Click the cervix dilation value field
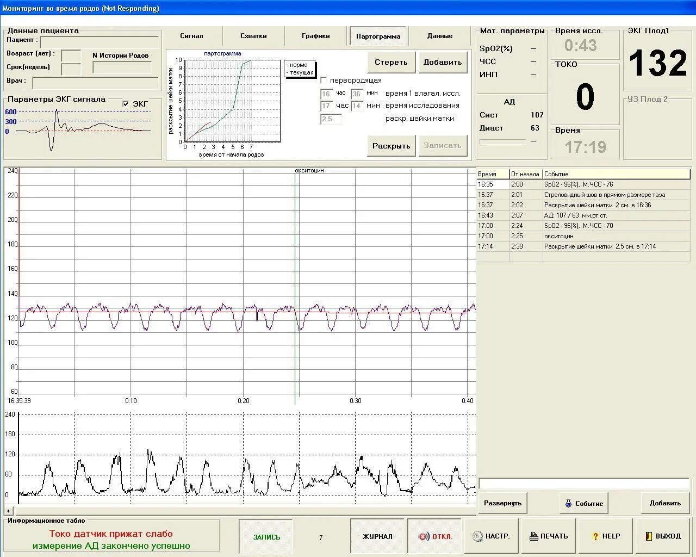Viewport: 696px width, 557px height. (x=331, y=119)
